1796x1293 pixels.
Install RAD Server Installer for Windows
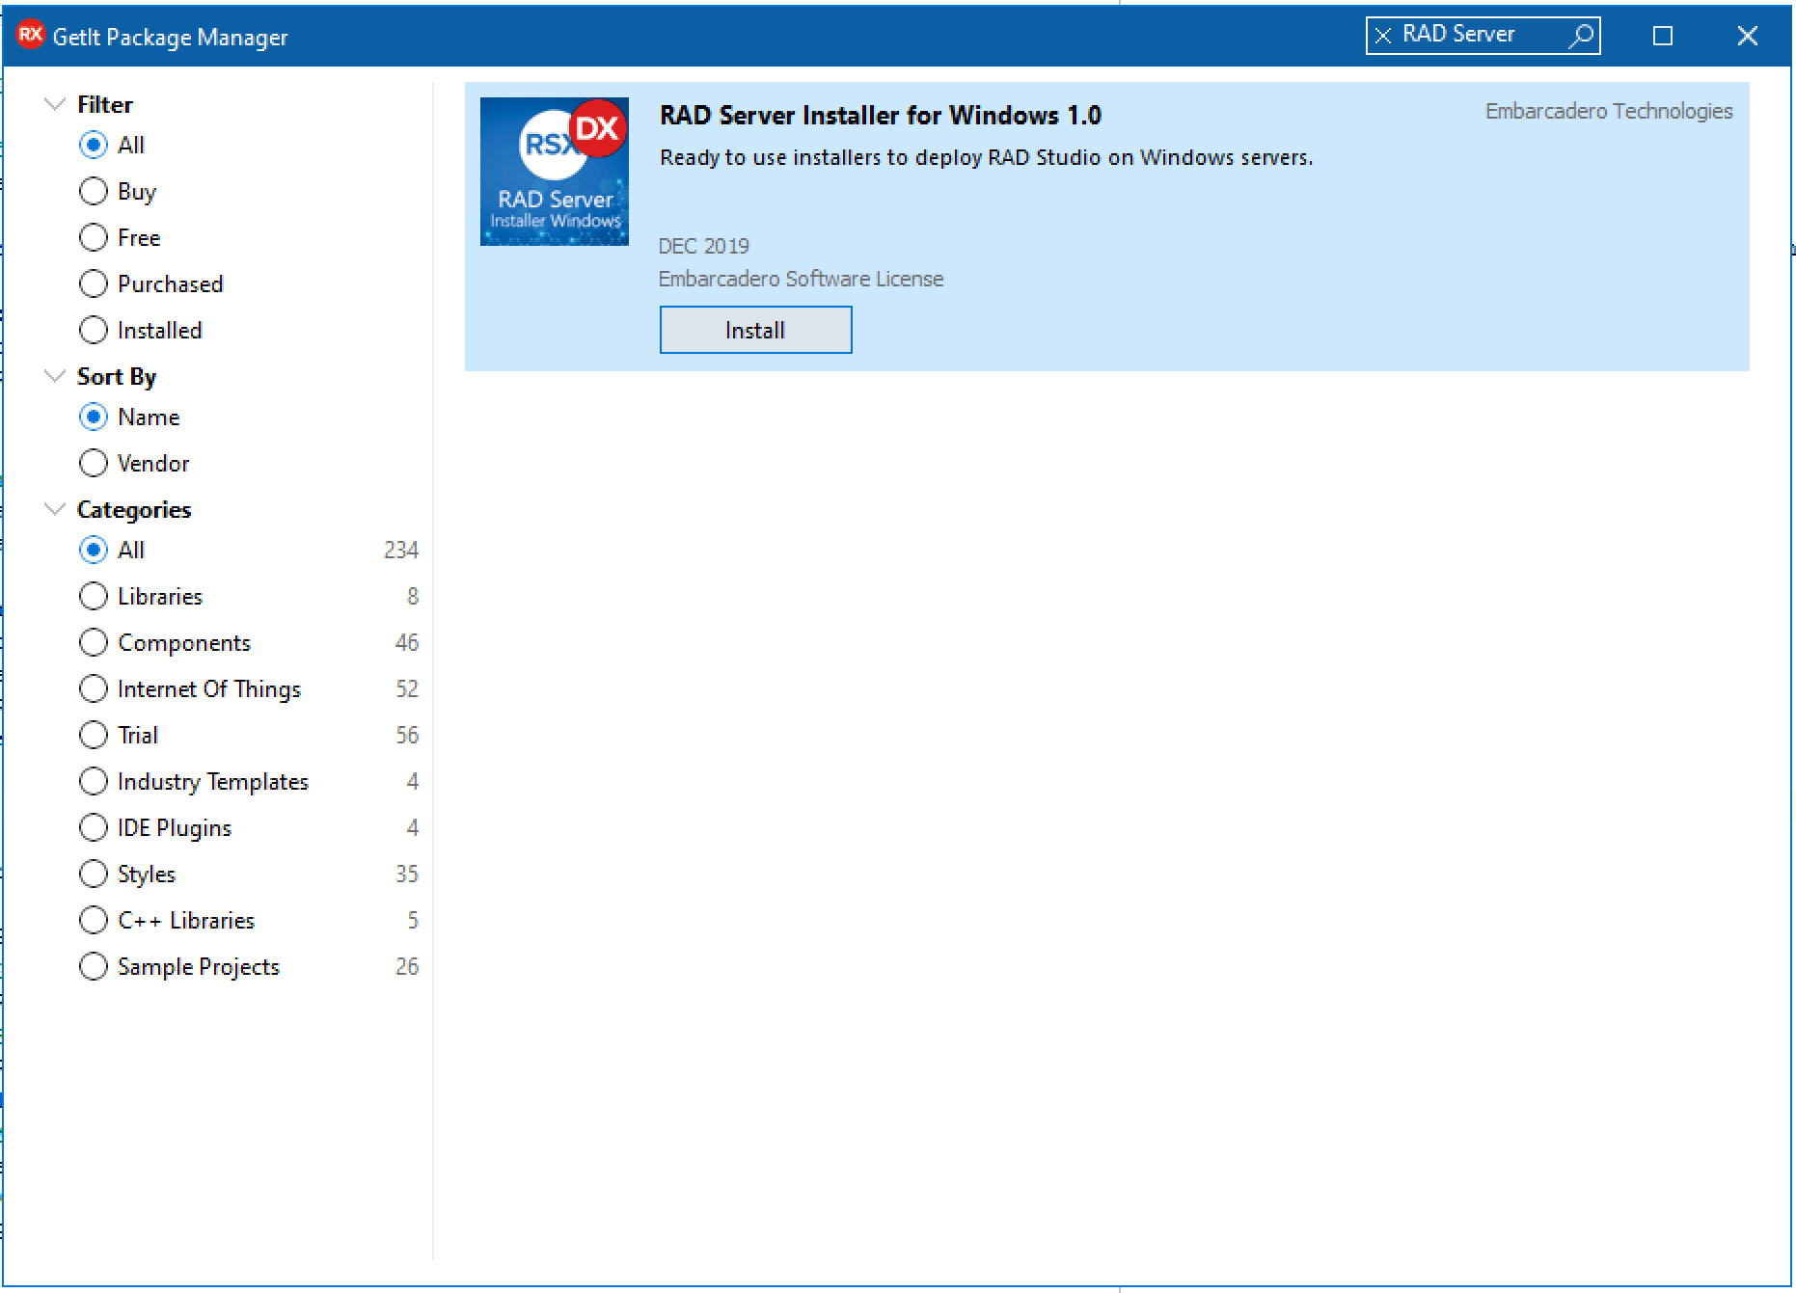click(755, 331)
